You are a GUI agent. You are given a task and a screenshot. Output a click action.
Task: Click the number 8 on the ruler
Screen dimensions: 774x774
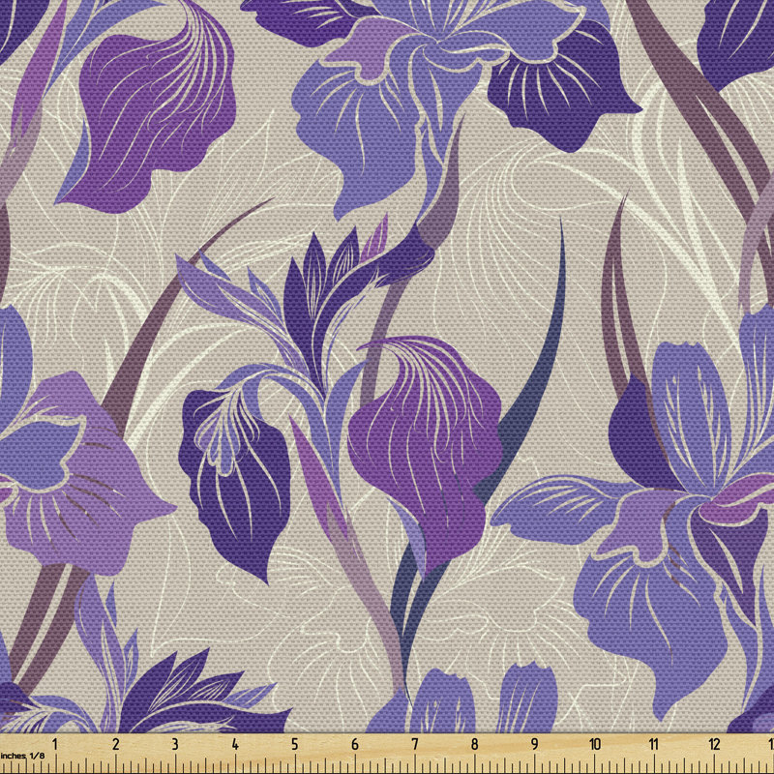[474, 744]
